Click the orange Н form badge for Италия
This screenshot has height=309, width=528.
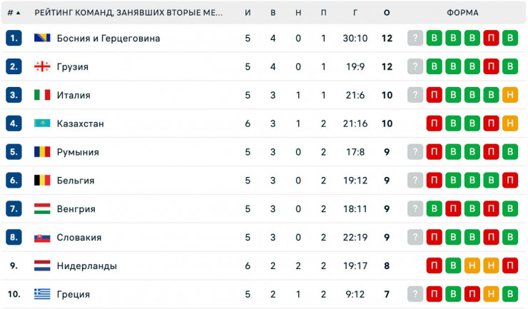509,95
